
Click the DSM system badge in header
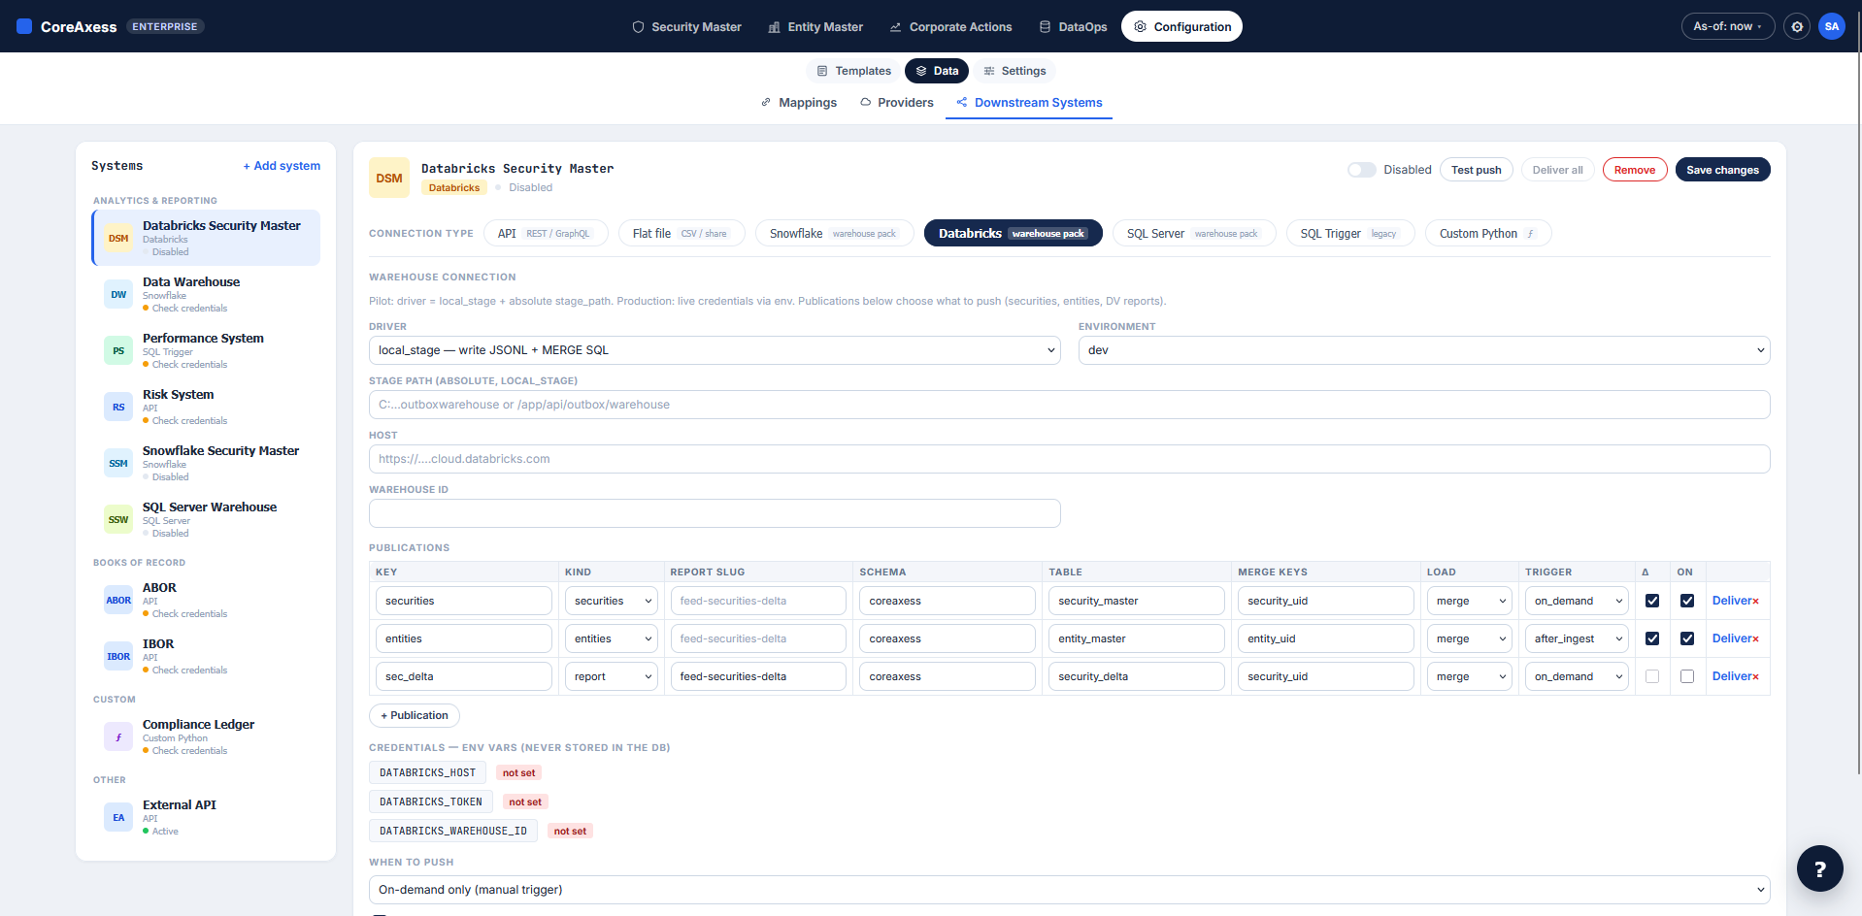pyautogui.click(x=389, y=178)
